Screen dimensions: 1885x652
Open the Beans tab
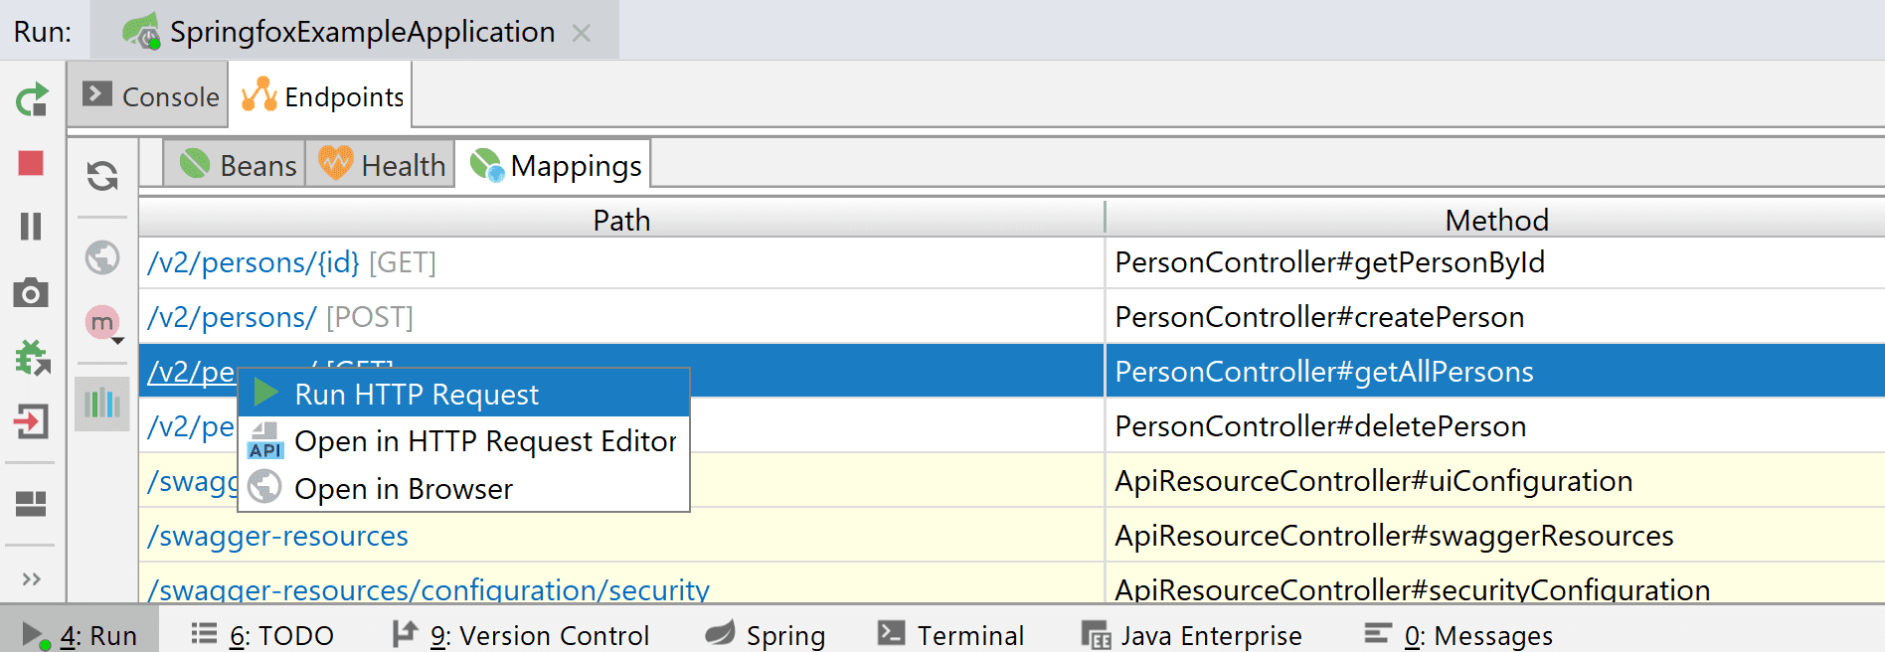point(239,165)
